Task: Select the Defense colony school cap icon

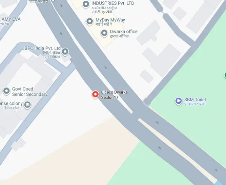Action: point(27,105)
